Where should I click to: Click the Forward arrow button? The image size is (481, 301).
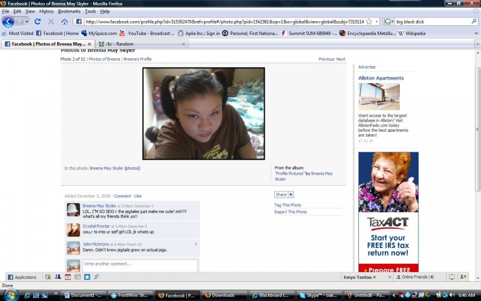[20, 22]
